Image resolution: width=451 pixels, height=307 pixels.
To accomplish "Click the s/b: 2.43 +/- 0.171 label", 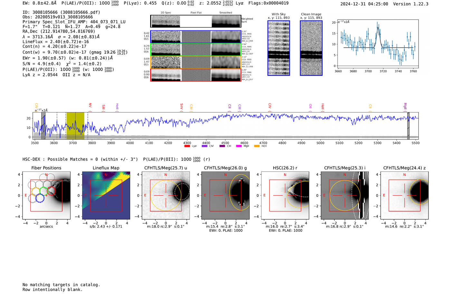I will pyautogui.click(x=106, y=226).
